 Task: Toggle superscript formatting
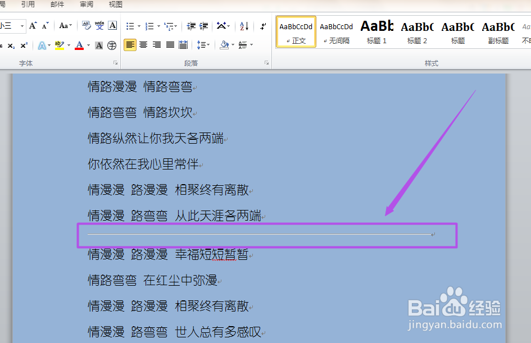pos(25,45)
